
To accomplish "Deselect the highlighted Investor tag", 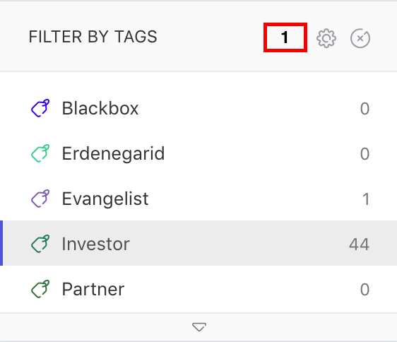I will tap(198, 243).
